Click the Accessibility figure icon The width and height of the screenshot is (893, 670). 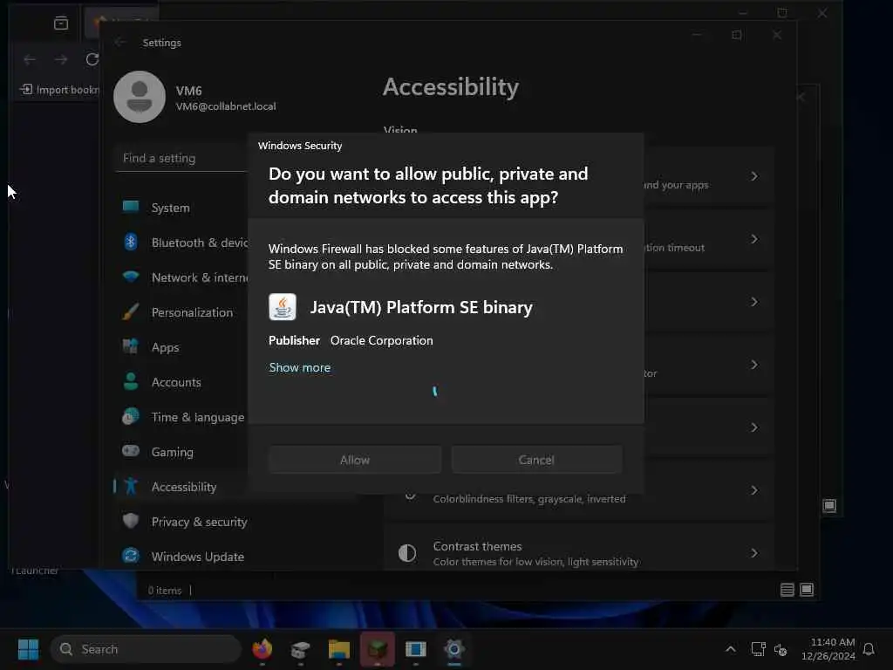(x=131, y=485)
